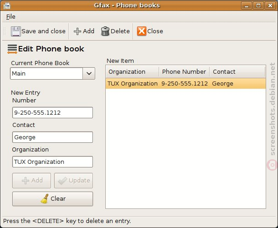
Task: Click the Edit Phone book header icon
Action: [12, 49]
